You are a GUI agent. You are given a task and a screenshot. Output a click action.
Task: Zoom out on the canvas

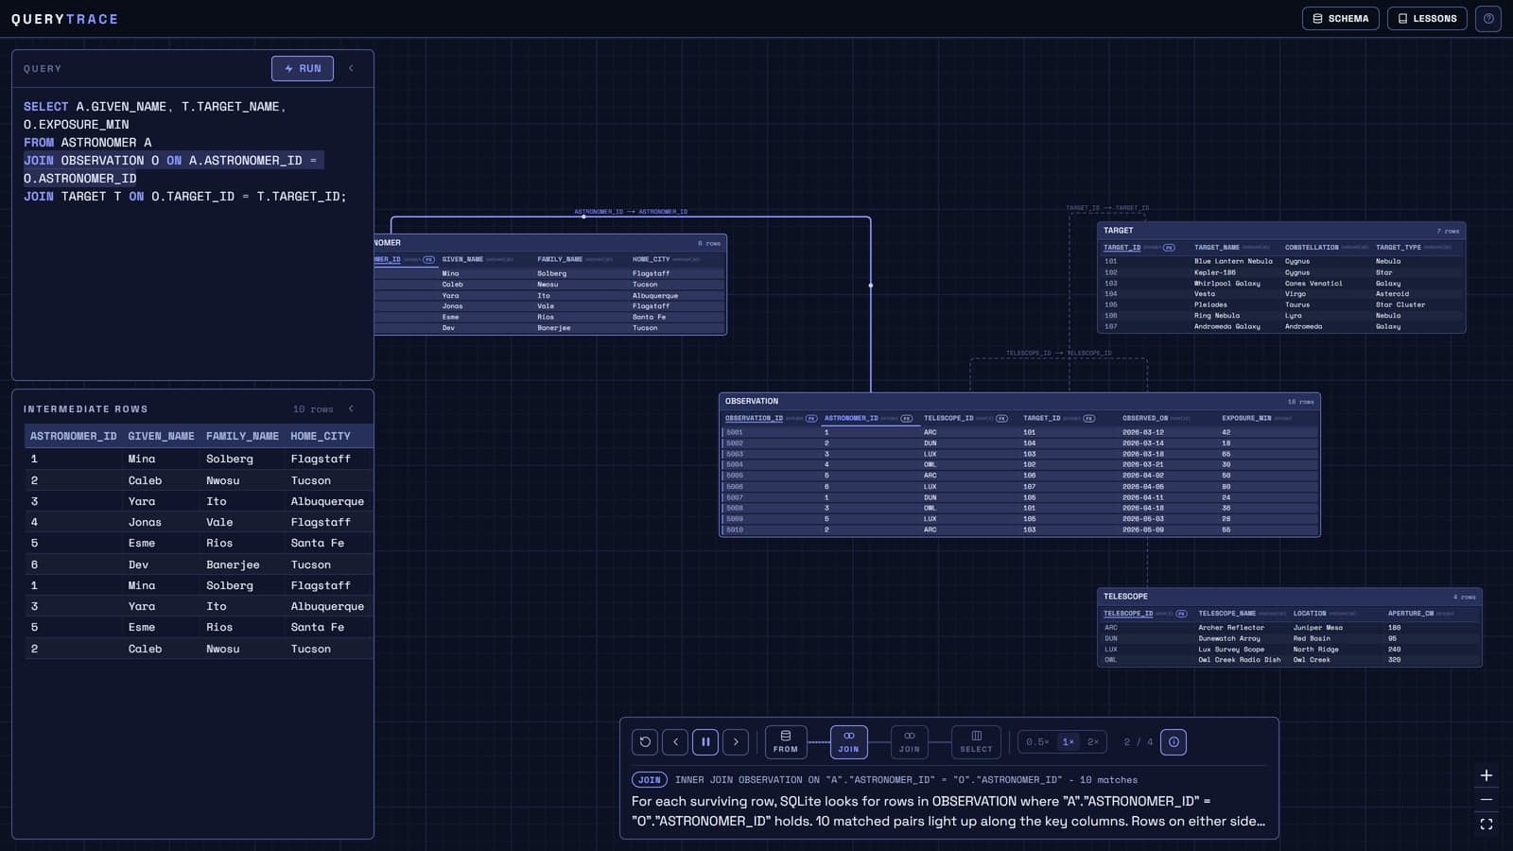click(1487, 800)
